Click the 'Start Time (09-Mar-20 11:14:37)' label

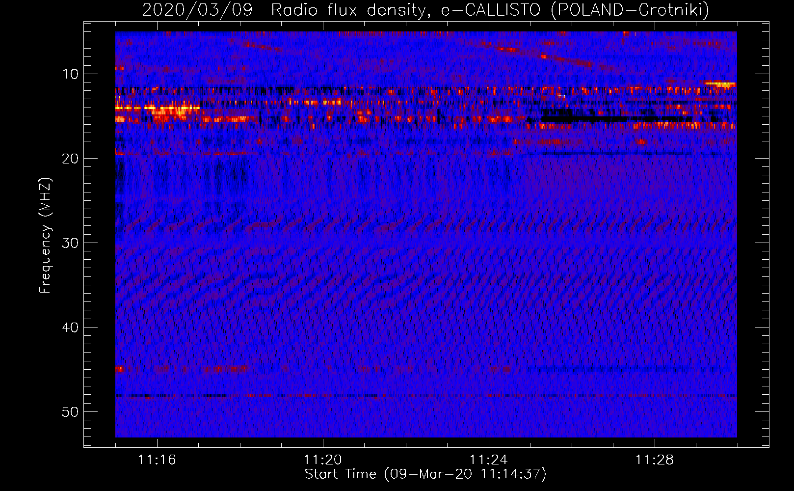(x=425, y=474)
